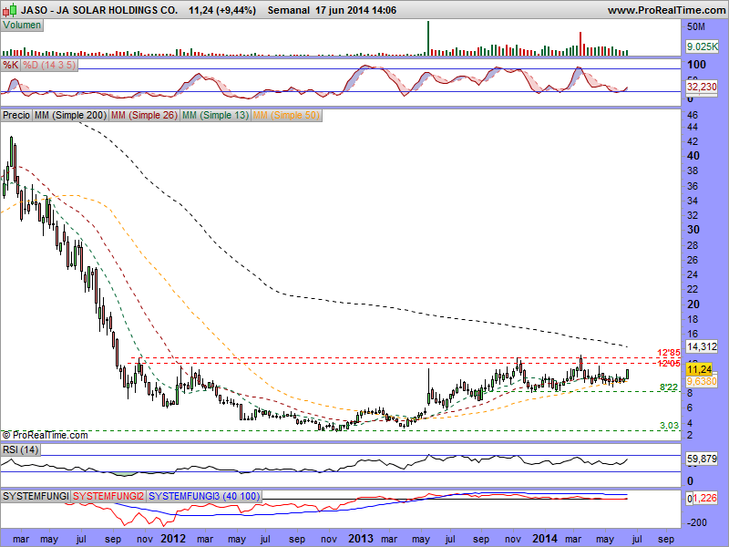Click the MM (Simple 200) label
Viewport: 729px width, 547px height.
click(70, 115)
